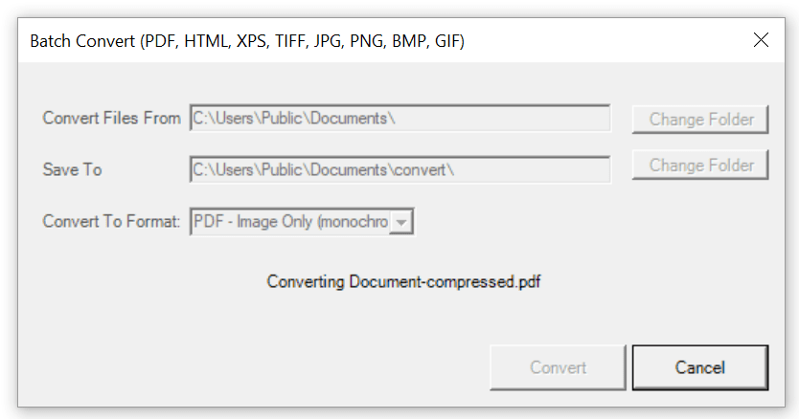Click the C:\Users\Public\Documents\convert\ path text
This screenshot has width=799, height=419.
[324, 169]
